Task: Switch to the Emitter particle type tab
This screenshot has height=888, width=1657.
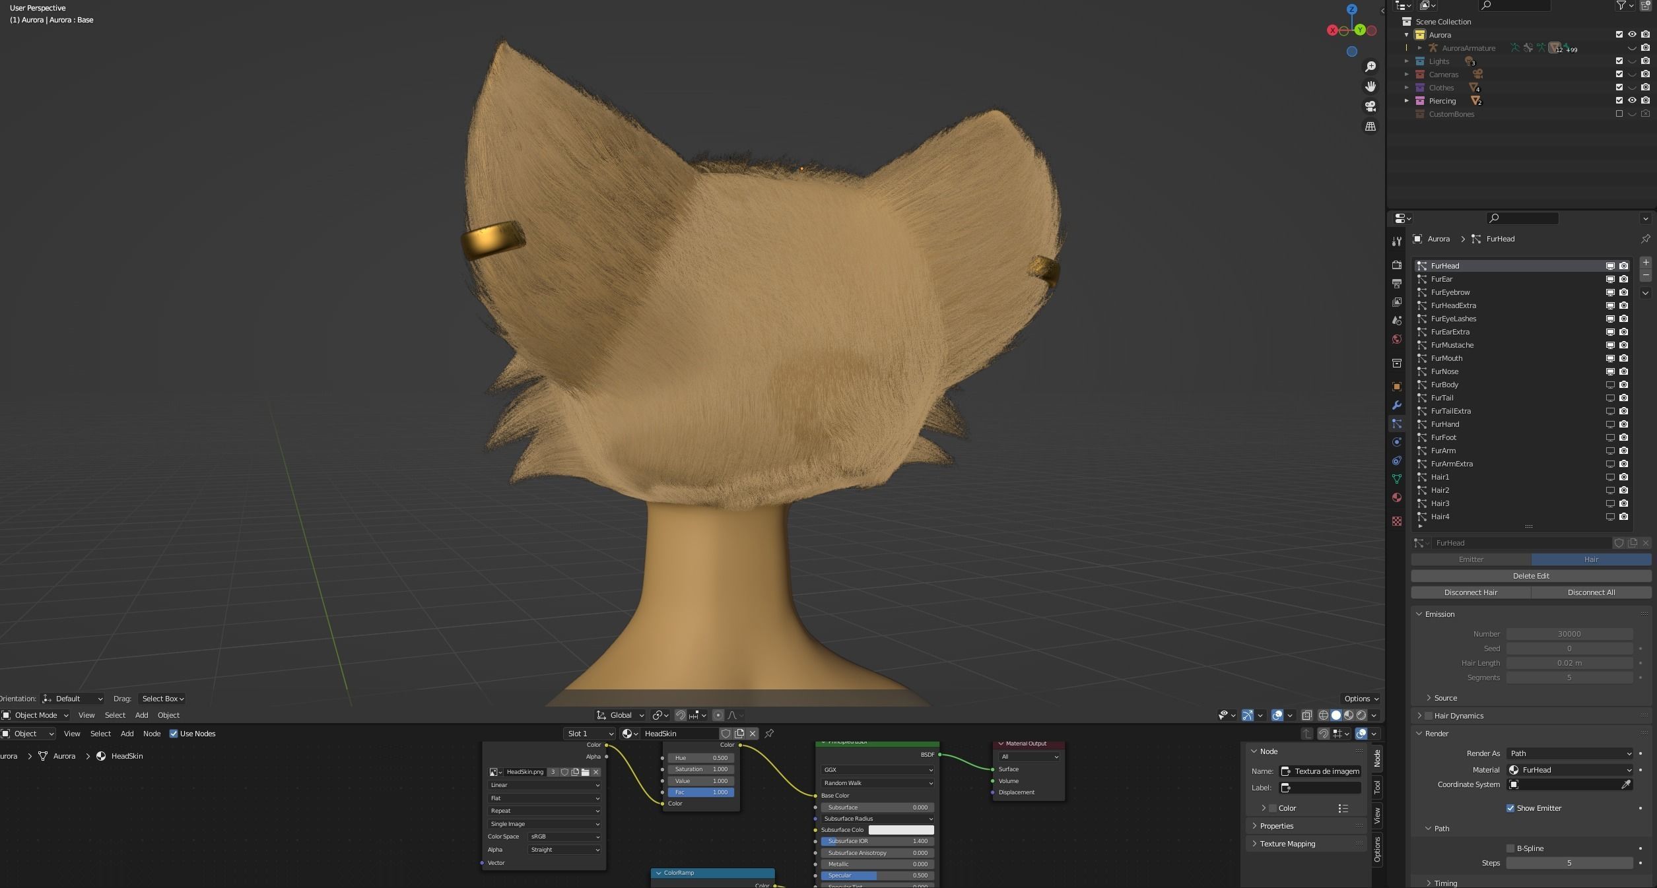Action: coord(1471,559)
